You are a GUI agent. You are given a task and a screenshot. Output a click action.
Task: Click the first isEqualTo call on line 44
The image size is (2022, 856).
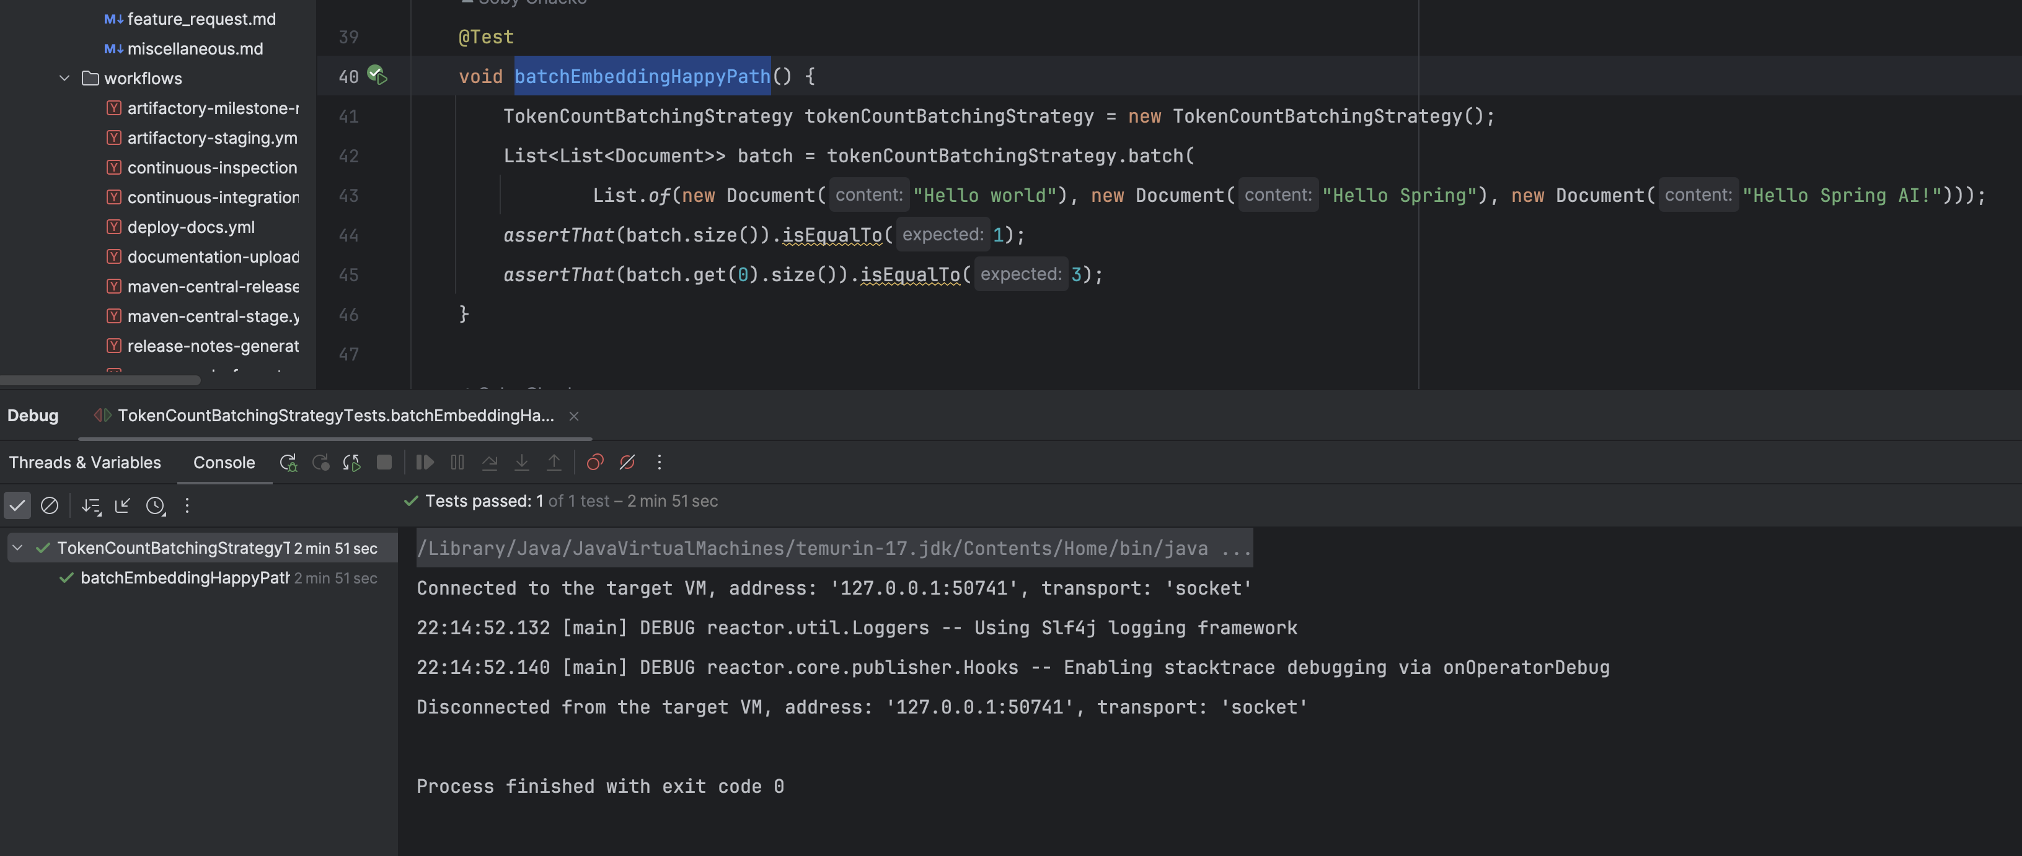click(832, 235)
